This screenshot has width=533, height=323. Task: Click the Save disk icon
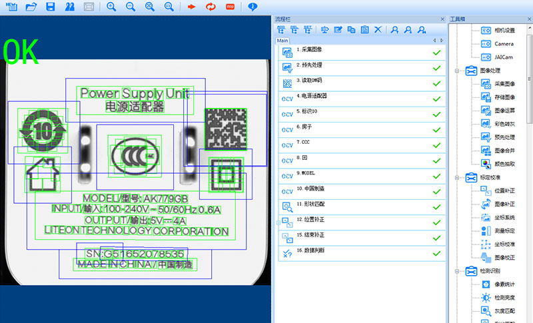(x=50, y=7)
